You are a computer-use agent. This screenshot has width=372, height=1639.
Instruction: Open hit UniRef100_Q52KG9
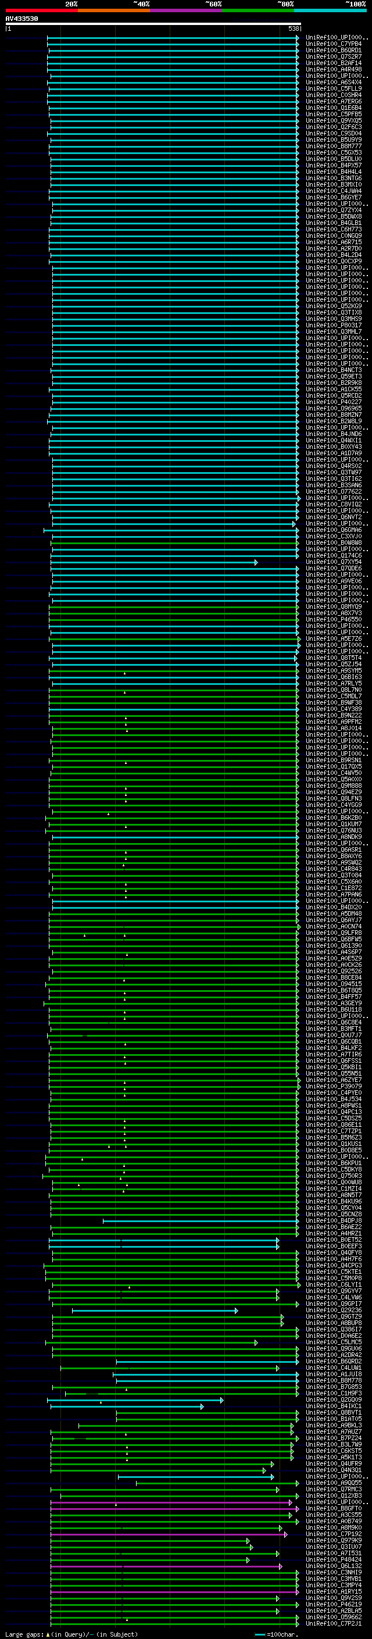[x=334, y=306]
